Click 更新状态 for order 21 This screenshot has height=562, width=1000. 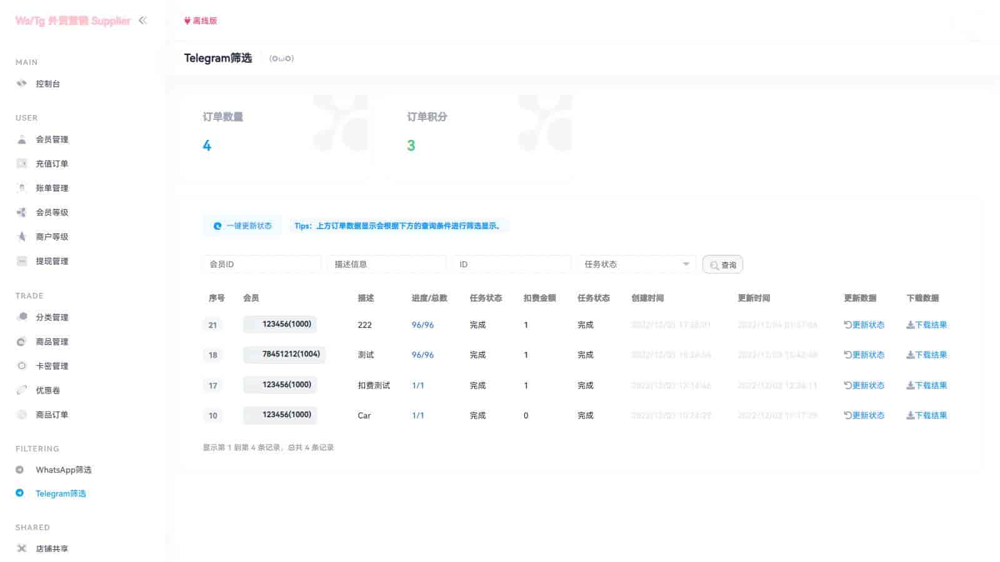(x=864, y=325)
